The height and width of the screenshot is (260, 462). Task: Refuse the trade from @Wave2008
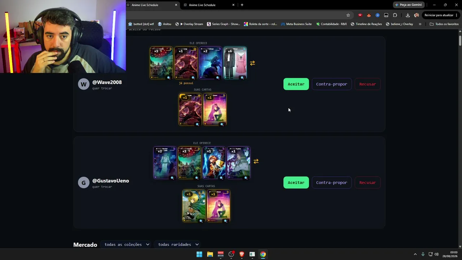point(367,84)
